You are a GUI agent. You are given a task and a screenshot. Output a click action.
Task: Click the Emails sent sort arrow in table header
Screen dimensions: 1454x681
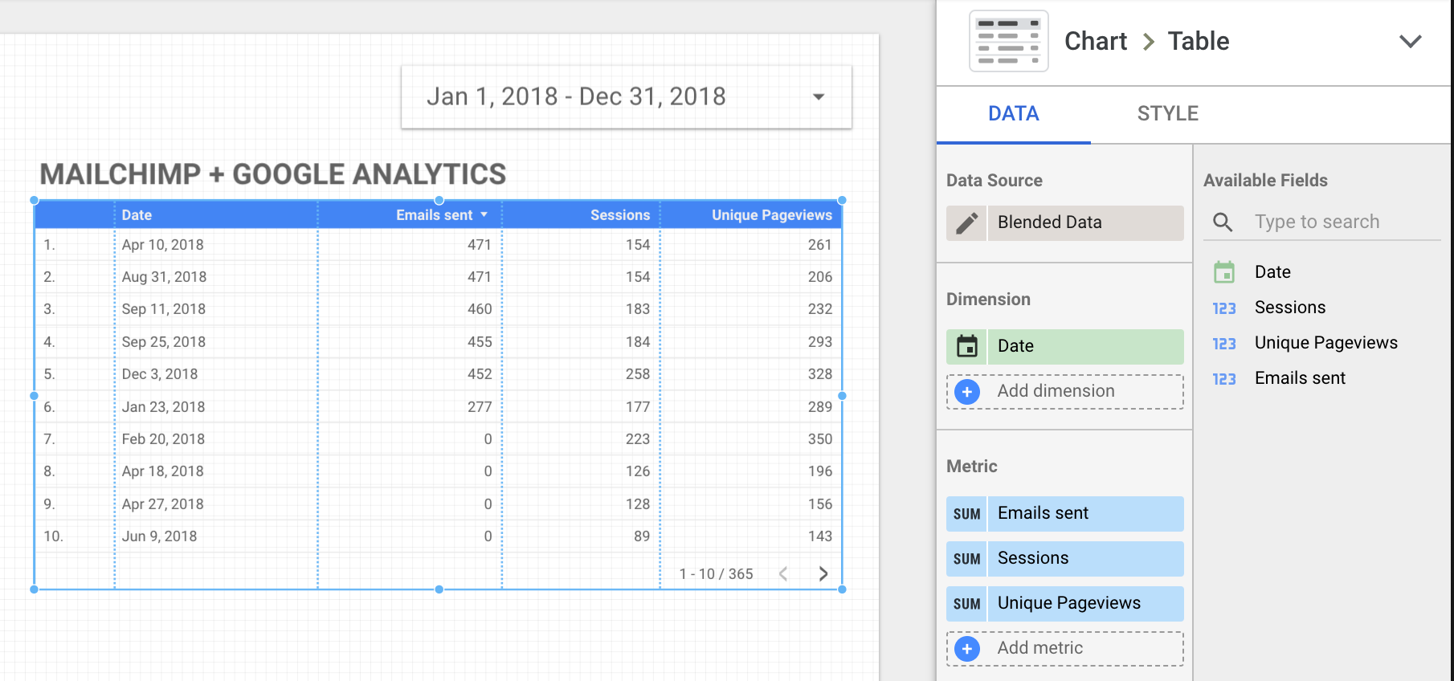tap(484, 214)
